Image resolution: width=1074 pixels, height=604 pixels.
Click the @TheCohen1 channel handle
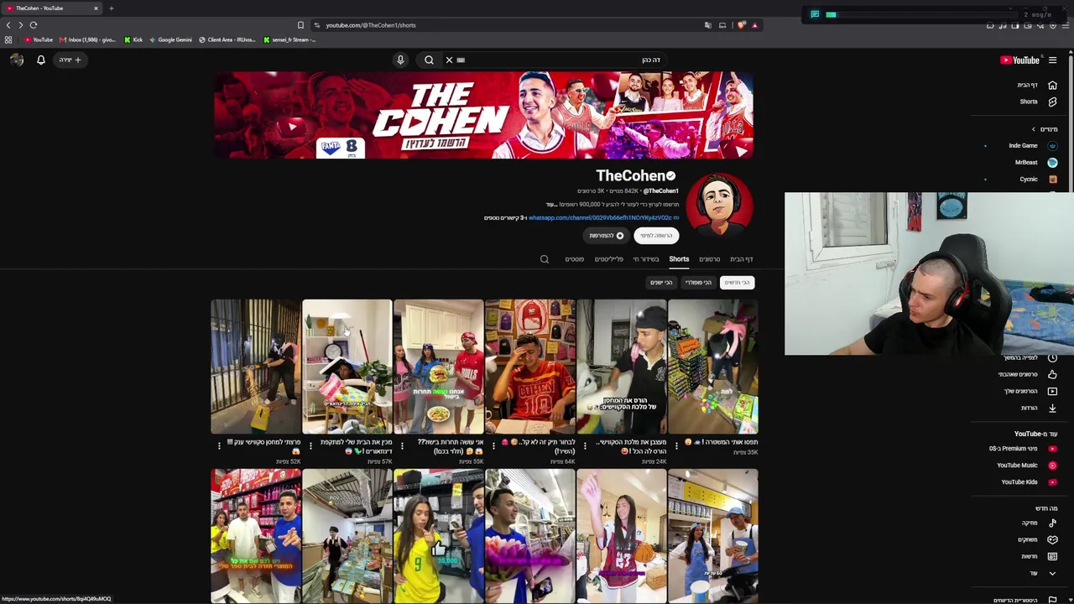[661, 191]
